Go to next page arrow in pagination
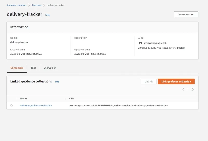The height and width of the screenshot is (141, 208). tap(193, 89)
